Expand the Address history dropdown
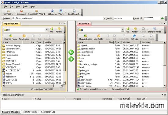The width and height of the screenshot is (168, 115). point(104,18)
